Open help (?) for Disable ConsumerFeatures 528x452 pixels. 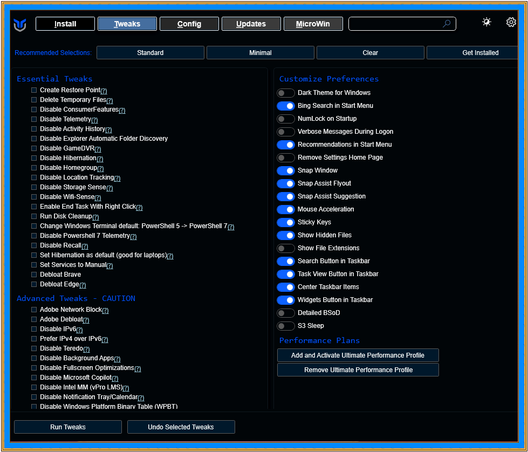(x=122, y=110)
